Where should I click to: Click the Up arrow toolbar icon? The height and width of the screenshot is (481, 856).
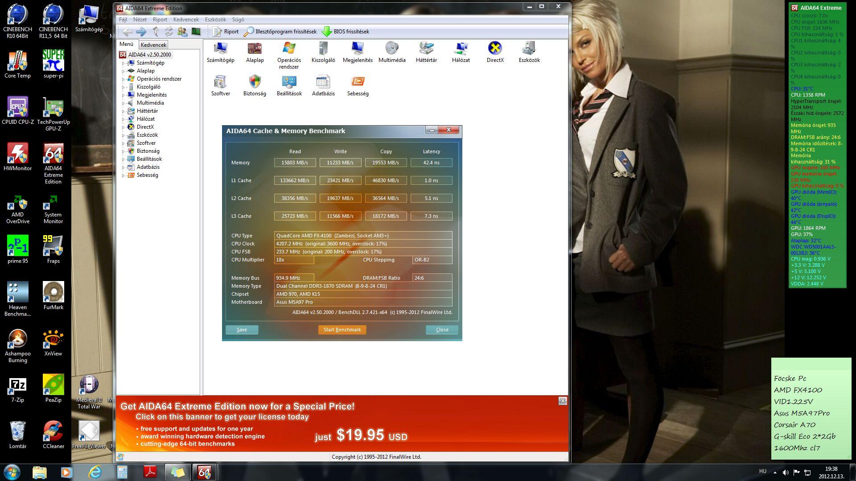(x=156, y=32)
